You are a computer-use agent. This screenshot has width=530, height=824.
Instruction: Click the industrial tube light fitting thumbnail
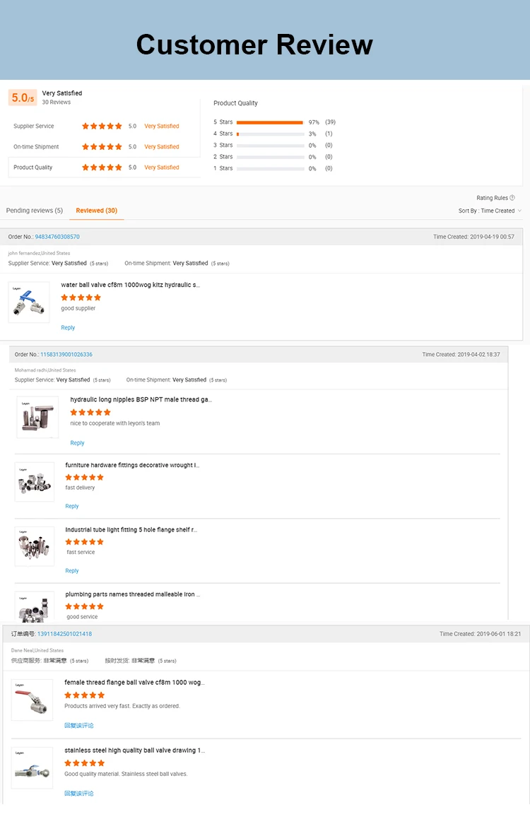(x=35, y=546)
